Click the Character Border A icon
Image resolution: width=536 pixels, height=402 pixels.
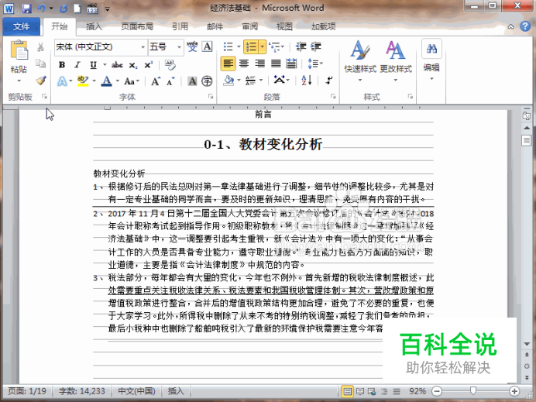coord(207,46)
